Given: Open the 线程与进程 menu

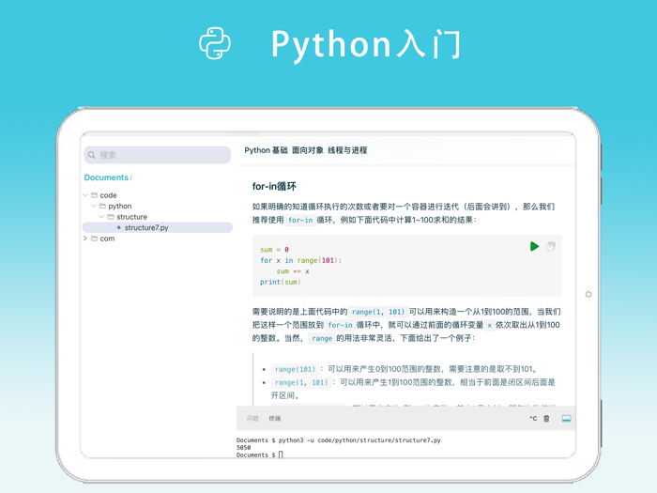Looking at the screenshot, I should (x=347, y=150).
